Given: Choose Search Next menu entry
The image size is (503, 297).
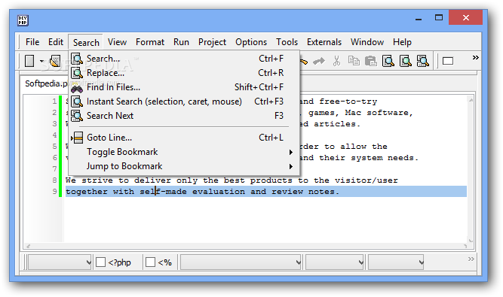Looking at the screenshot, I should [185, 116].
